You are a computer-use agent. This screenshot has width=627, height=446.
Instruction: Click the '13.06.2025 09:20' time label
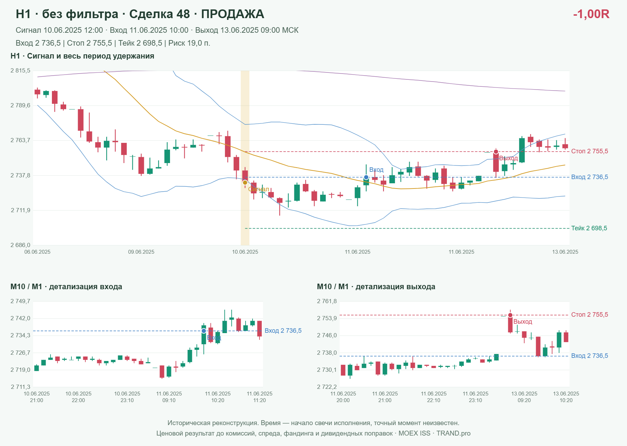coord(524,397)
